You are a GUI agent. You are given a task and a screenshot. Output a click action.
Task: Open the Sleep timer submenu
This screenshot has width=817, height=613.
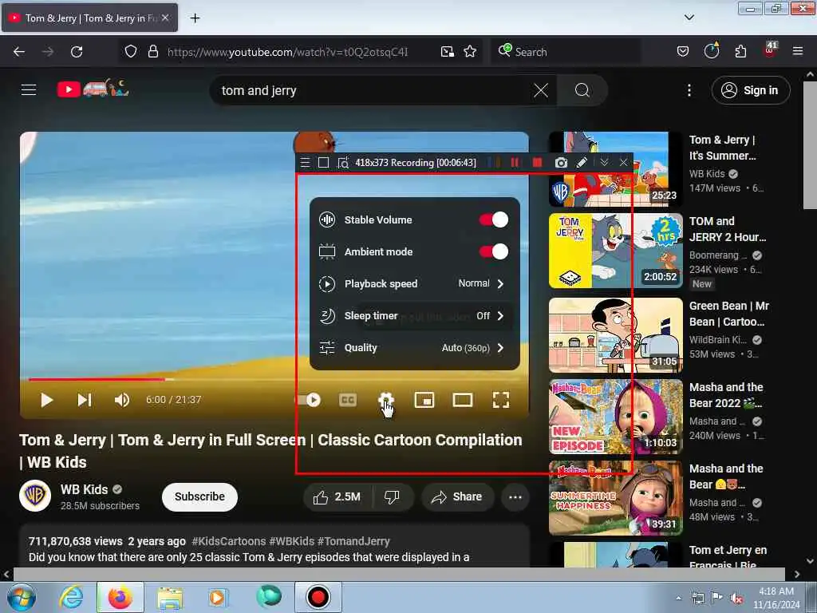414,316
